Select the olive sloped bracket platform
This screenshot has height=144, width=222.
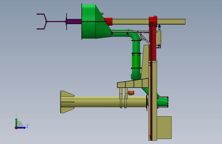coord(133,83)
